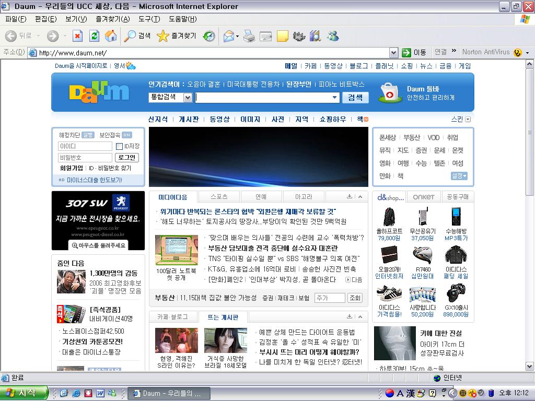Screen dimensions: 535x401
Task: Click the Norton AntiVirus icon
Action: point(518,53)
